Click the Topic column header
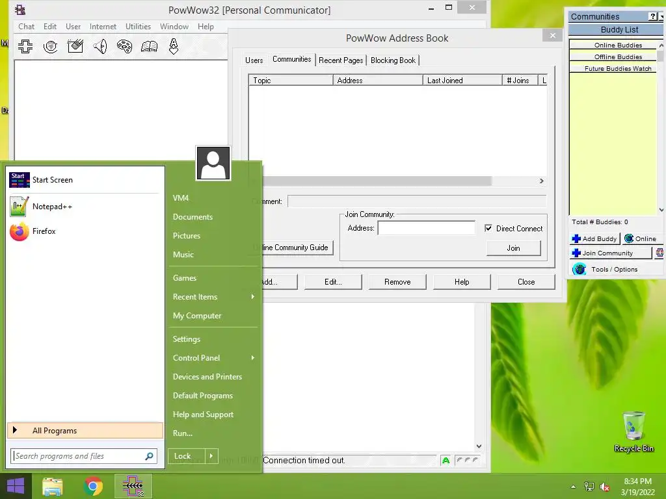Screen dimensions: 666x499 point(291,80)
